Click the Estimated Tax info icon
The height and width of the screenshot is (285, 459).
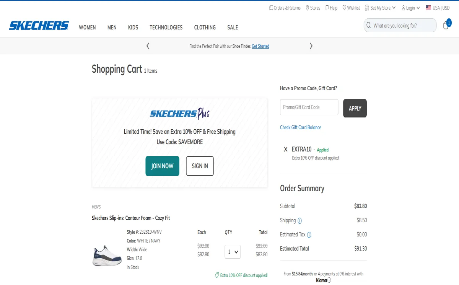pyautogui.click(x=309, y=235)
